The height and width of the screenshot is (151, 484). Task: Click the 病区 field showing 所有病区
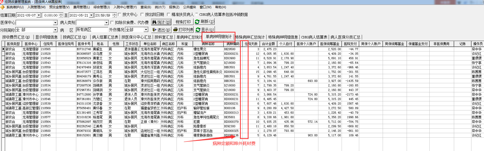(92, 30)
